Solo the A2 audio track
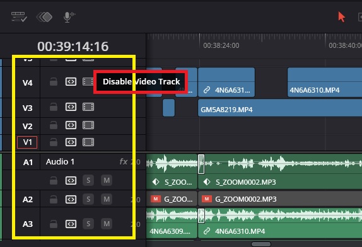Image resolution: width=362 pixels, height=247 pixels. (88, 199)
